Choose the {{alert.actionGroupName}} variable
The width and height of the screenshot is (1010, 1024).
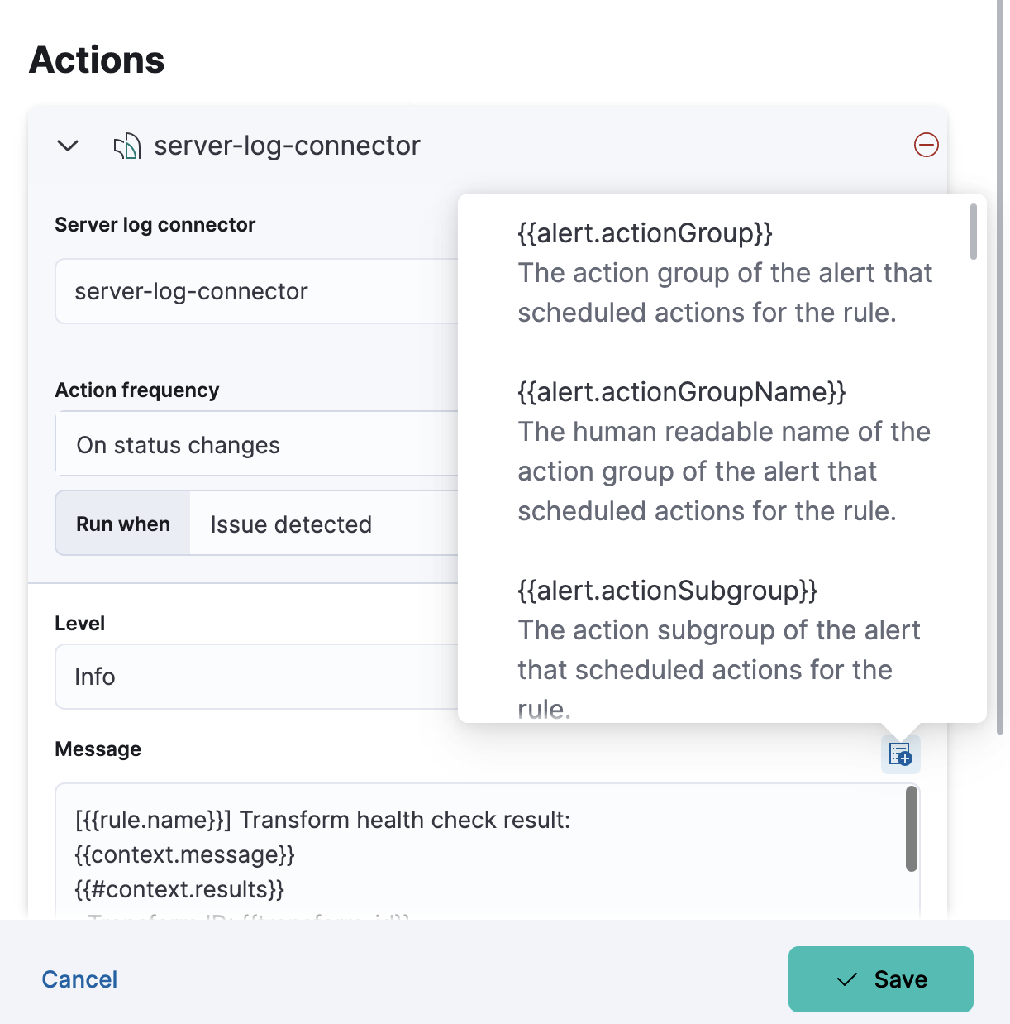click(x=681, y=392)
